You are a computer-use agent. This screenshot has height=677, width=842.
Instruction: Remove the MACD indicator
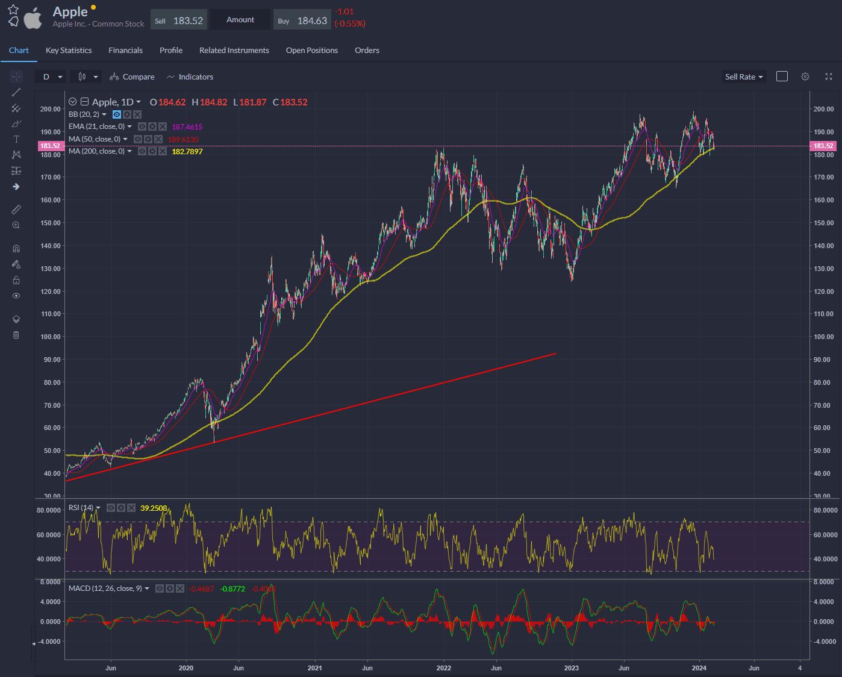point(179,588)
